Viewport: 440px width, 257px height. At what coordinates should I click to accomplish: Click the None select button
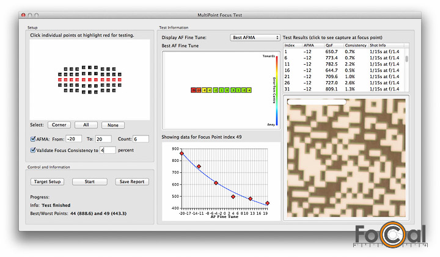coord(113,125)
